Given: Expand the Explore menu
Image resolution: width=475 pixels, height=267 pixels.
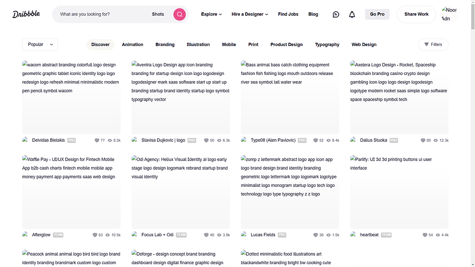Looking at the screenshot, I should click(211, 14).
